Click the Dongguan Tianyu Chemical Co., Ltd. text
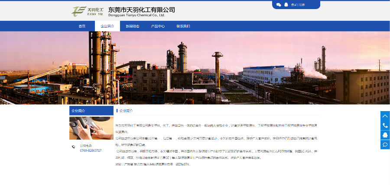Image resolution: width=390 pixels, height=185 pixels. (136, 15)
